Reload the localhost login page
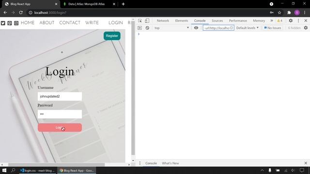The height and width of the screenshot is (174, 310). [x=21, y=13]
